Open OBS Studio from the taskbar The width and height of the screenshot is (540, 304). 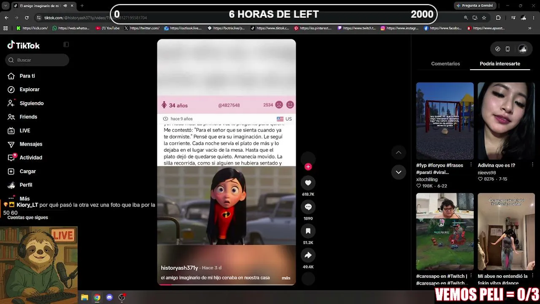click(x=122, y=297)
